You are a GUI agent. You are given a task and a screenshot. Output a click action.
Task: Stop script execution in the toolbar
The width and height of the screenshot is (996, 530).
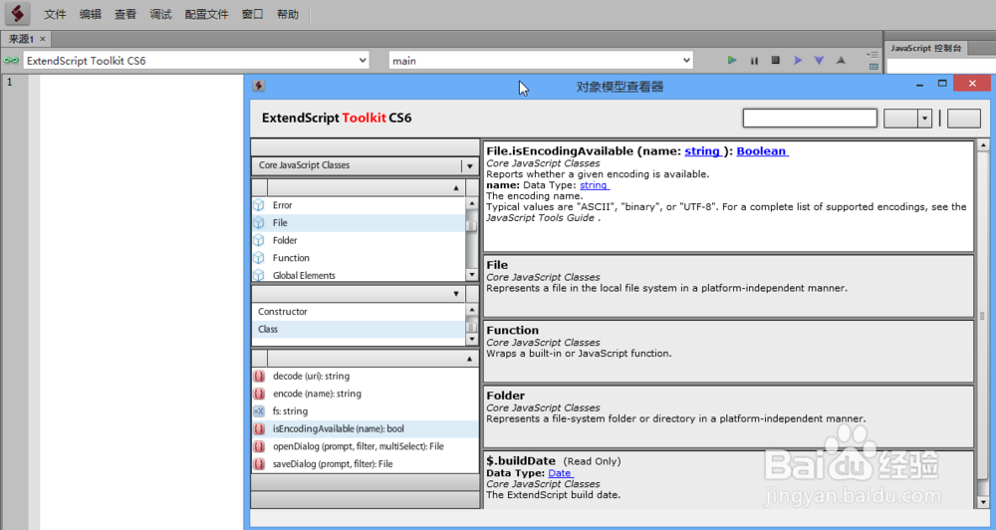point(776,61)
